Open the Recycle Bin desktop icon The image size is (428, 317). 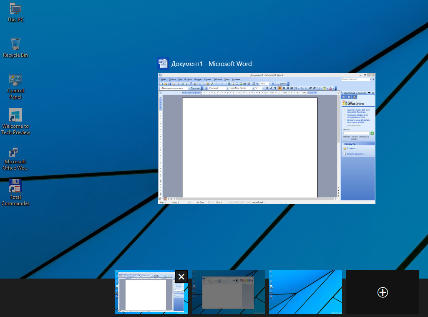(x=15, y=43)
